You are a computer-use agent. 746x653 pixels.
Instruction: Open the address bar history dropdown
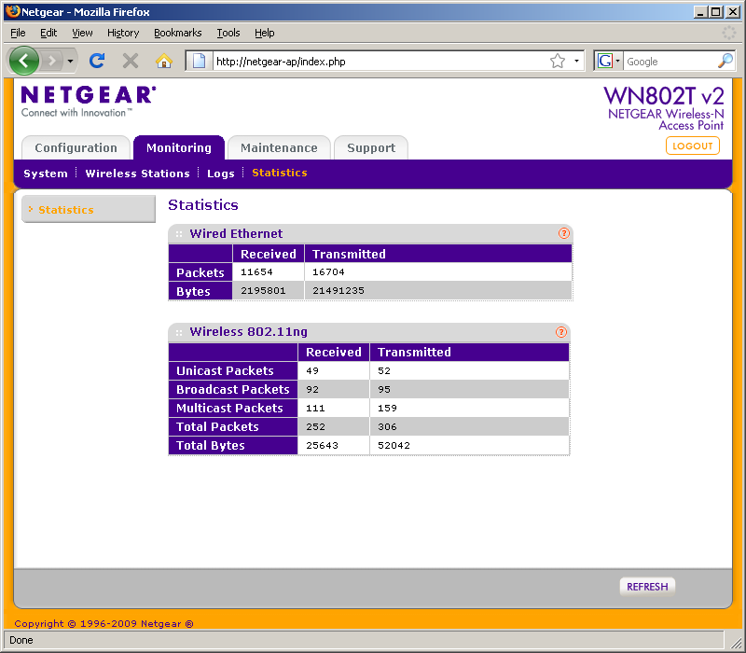coord(576,61)
